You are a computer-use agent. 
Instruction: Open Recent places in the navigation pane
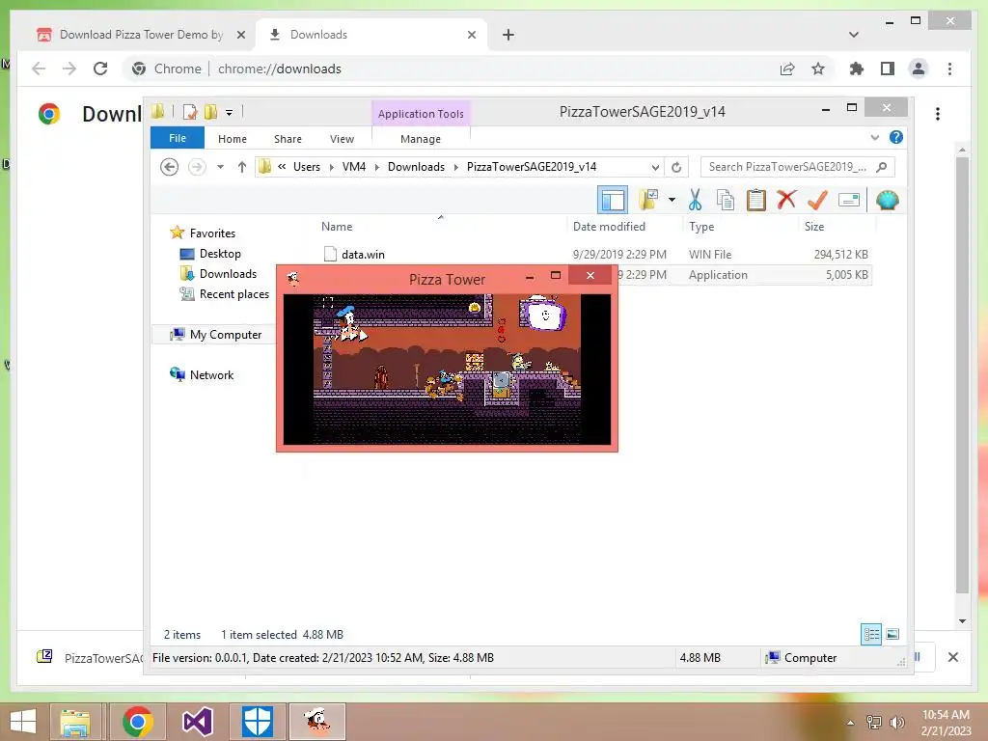(x=233, y=294)
